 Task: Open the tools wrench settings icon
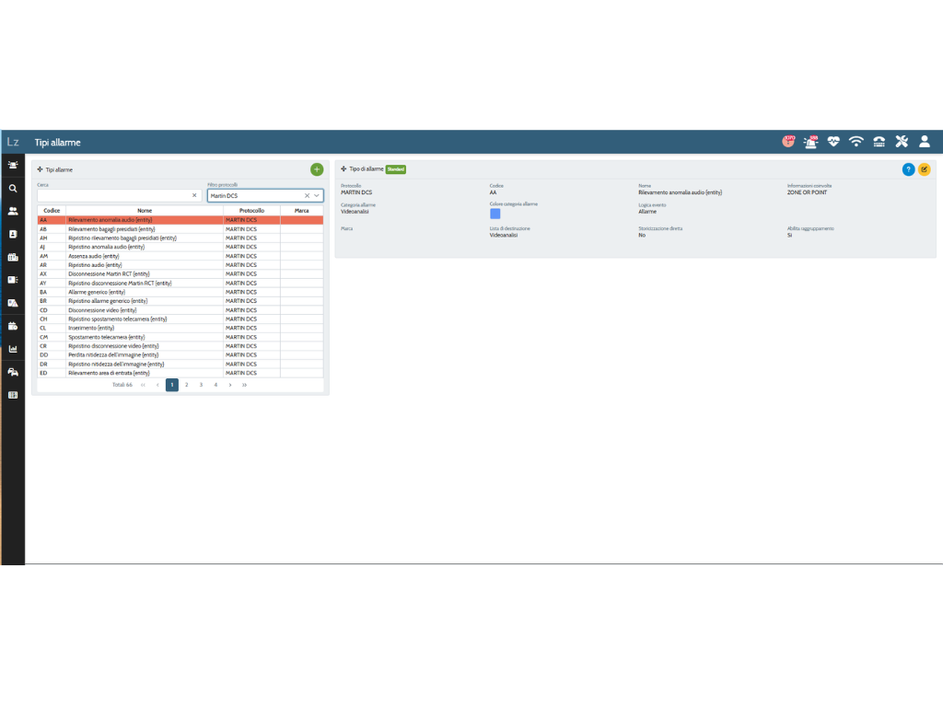coord(902,142)
